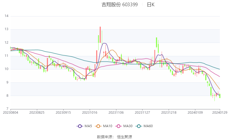Click the price axis label 8

pos(8,96)
